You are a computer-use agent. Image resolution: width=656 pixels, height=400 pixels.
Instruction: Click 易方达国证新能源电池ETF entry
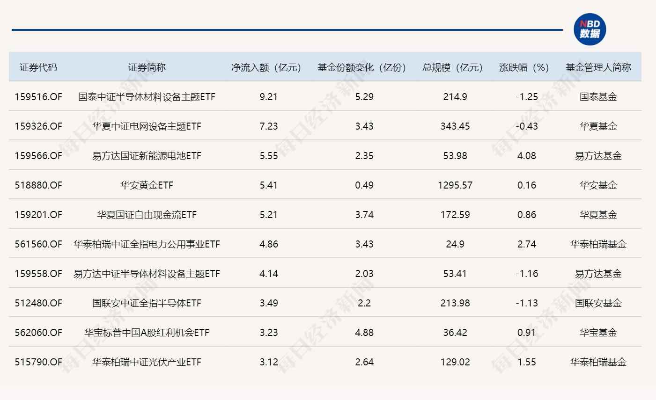(x=147, y=156)
